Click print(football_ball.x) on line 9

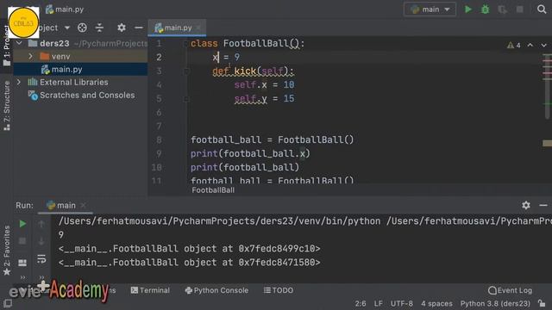pos(250,153)
